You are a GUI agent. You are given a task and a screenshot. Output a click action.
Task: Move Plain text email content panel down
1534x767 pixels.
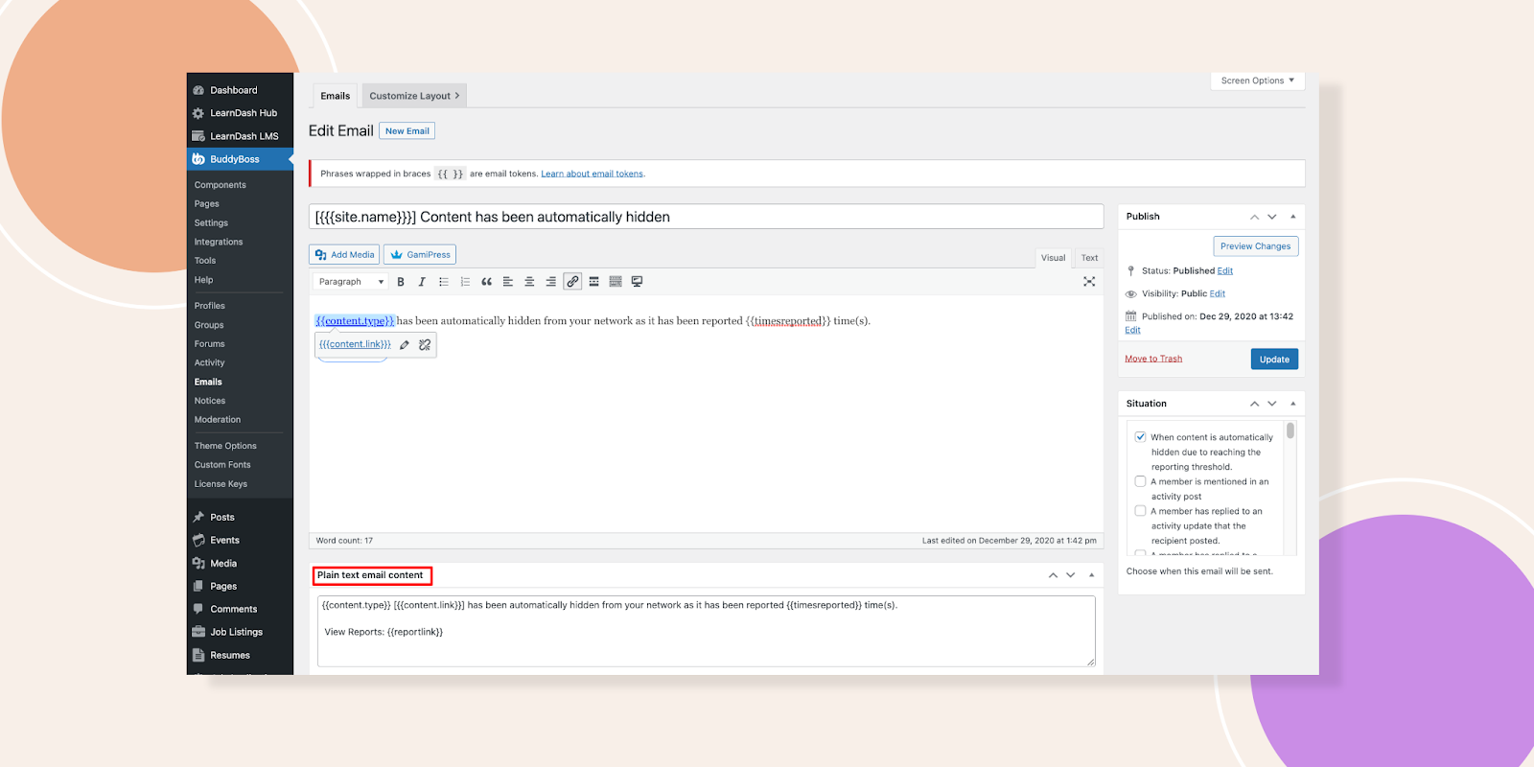(1071, 575)
